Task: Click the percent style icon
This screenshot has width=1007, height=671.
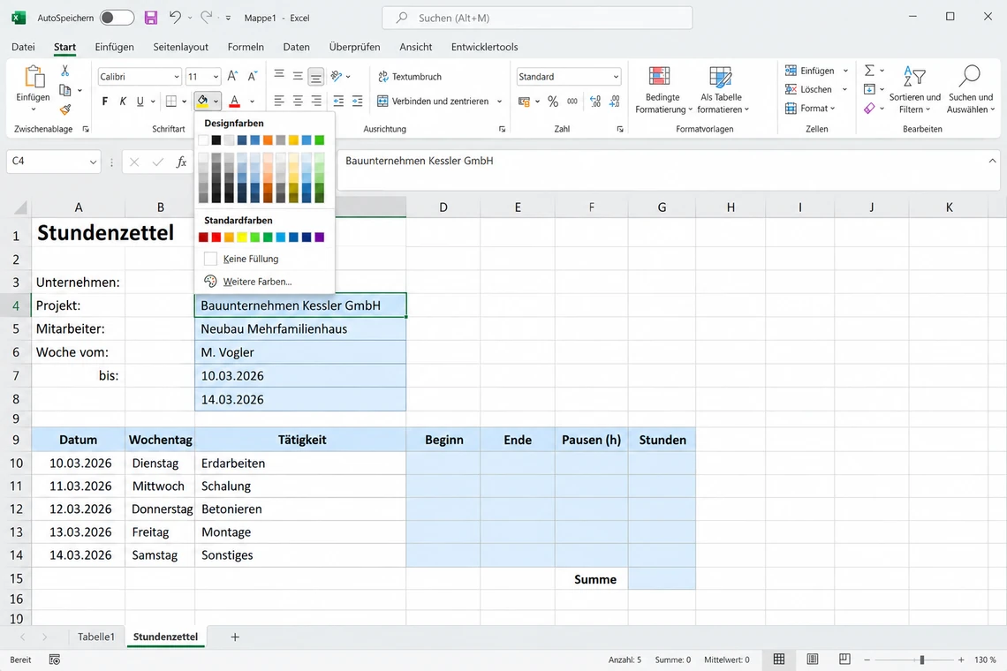Action: [553, 101]
